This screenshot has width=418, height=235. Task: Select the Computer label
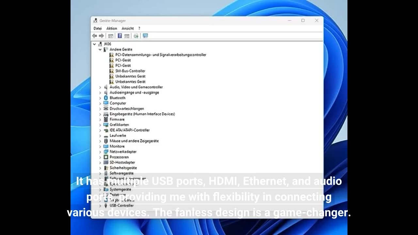(x=118, y=103)
